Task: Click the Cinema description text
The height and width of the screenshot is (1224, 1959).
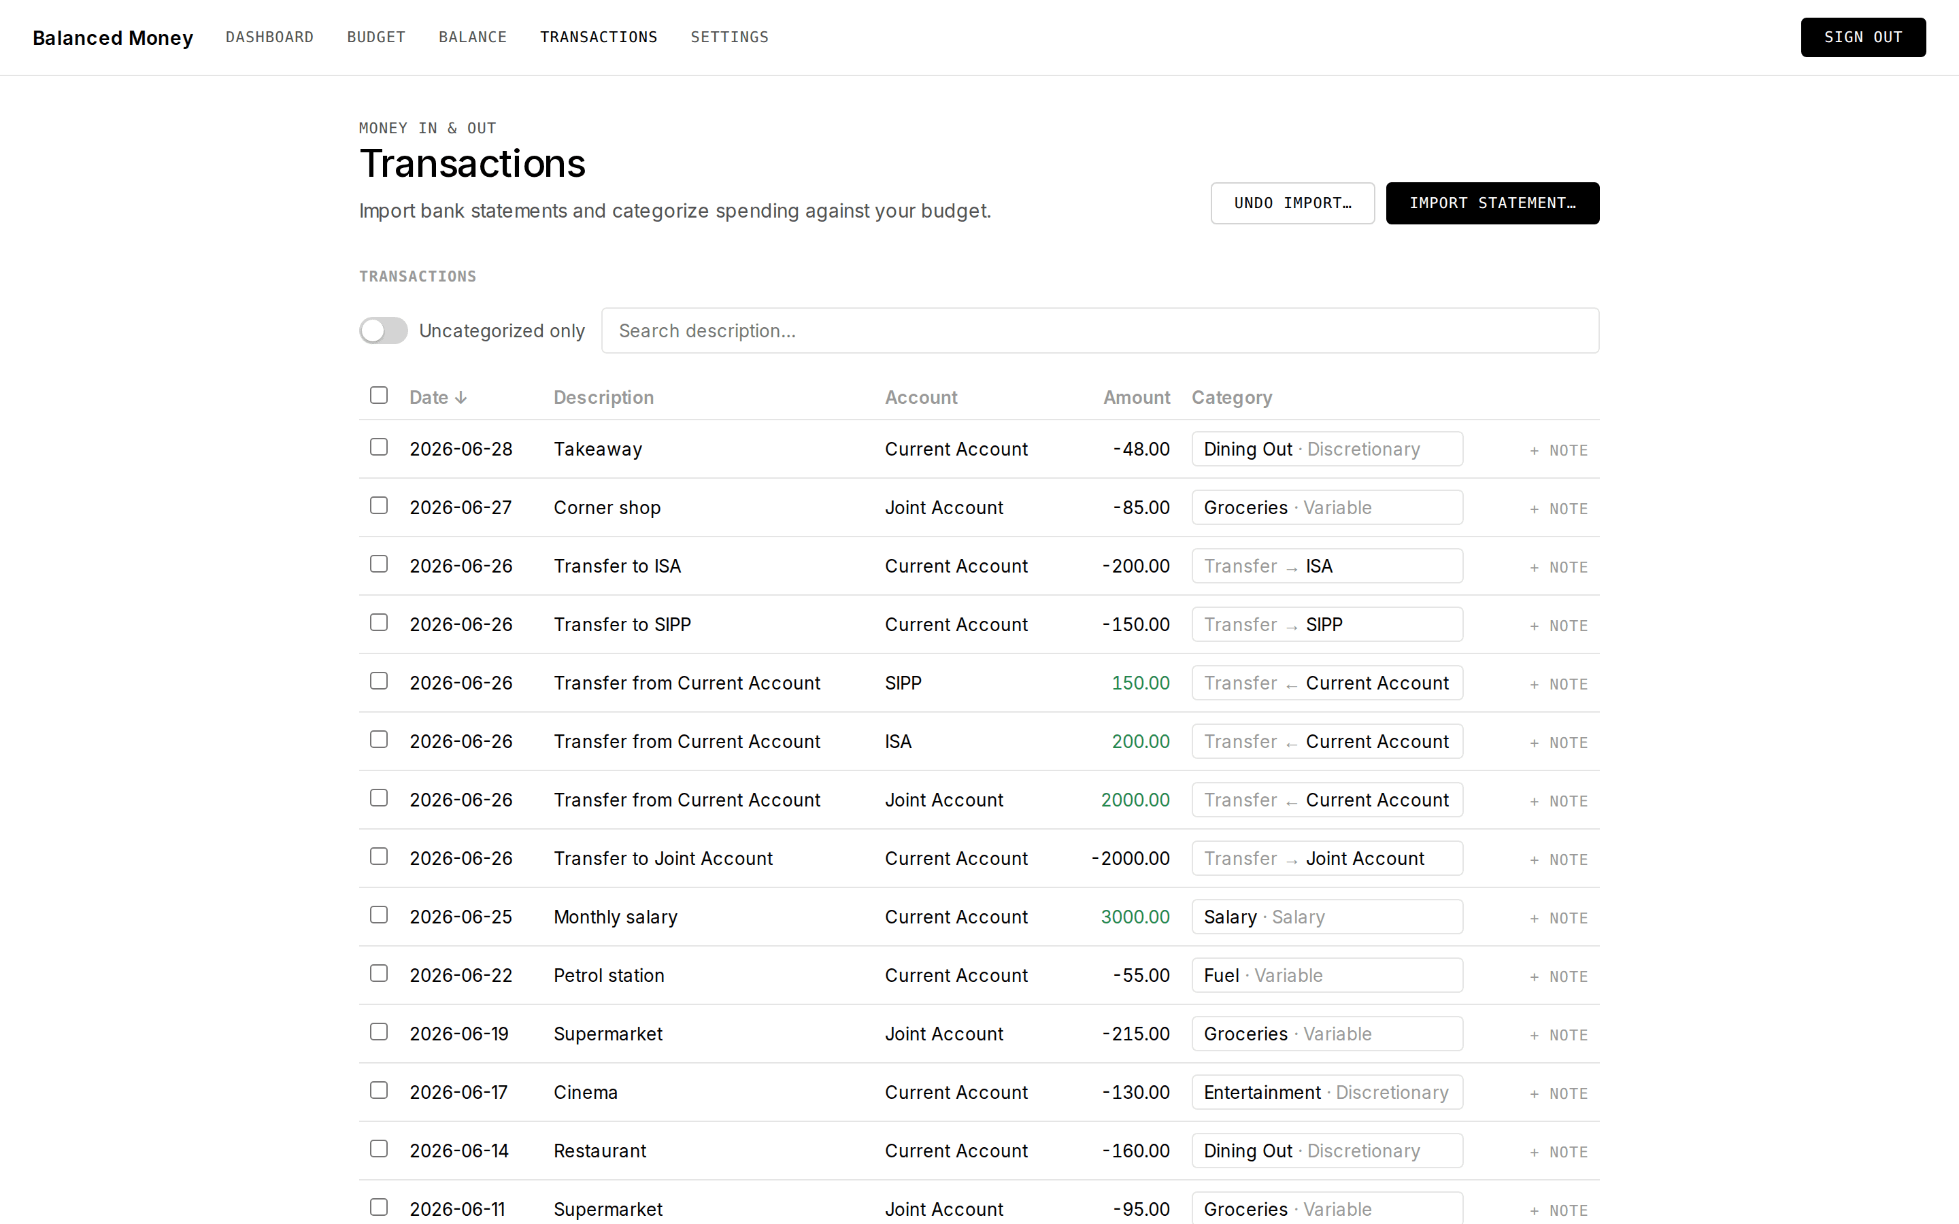Action: coord(585,1092)
